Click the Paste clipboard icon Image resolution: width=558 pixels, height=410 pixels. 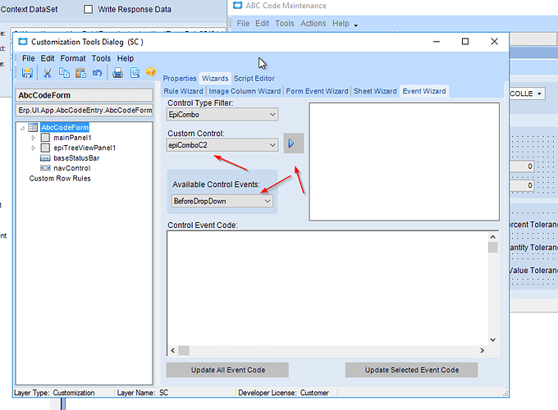point(80,73)
